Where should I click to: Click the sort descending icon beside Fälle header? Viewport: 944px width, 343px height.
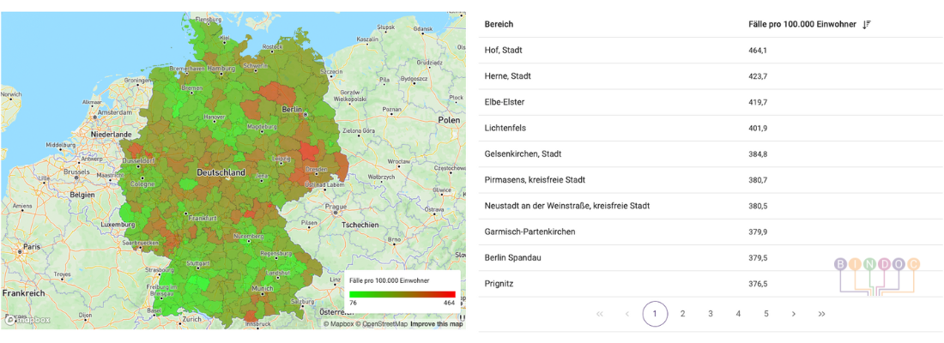tap(867, 25)
